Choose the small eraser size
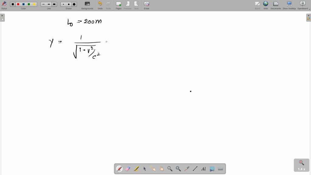The height and width of the screenshot is (175, 311). click(63, 4)
